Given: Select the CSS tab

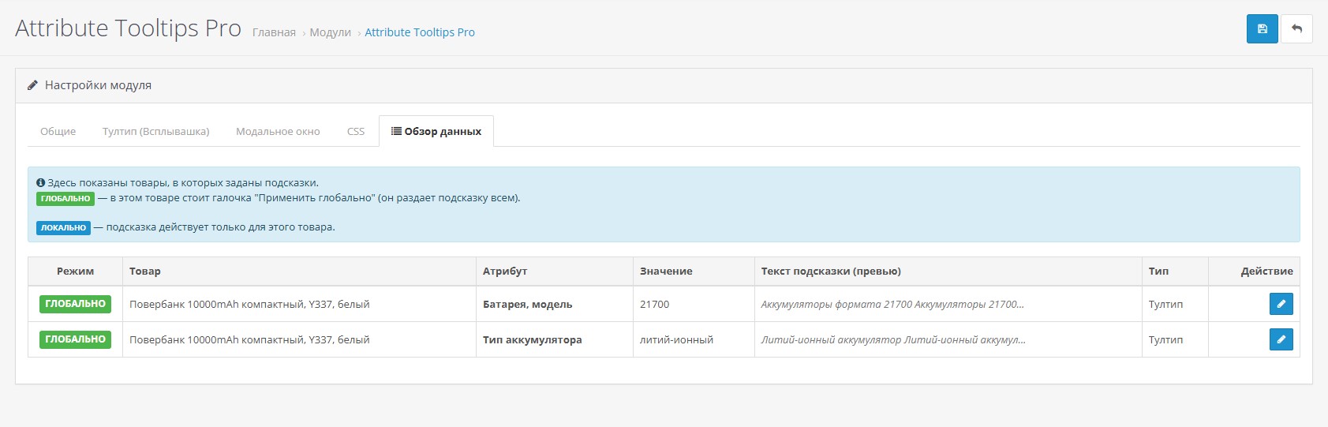Looking at the screenshot, I should tap(356, 132).
